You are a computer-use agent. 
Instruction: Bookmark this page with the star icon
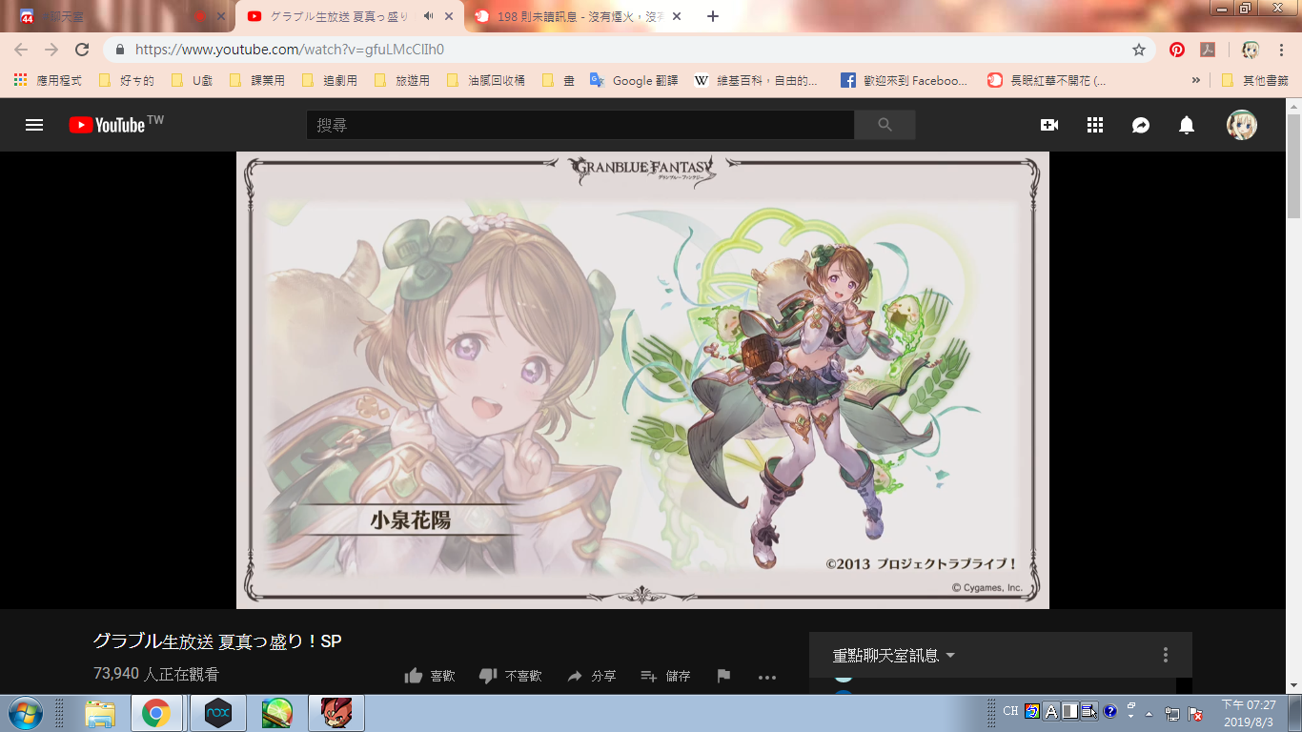pos(1138,50)
